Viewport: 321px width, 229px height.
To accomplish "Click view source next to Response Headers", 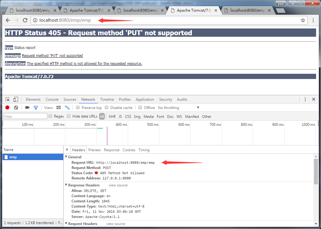I will pyautogui.click(x=118, y=185).
